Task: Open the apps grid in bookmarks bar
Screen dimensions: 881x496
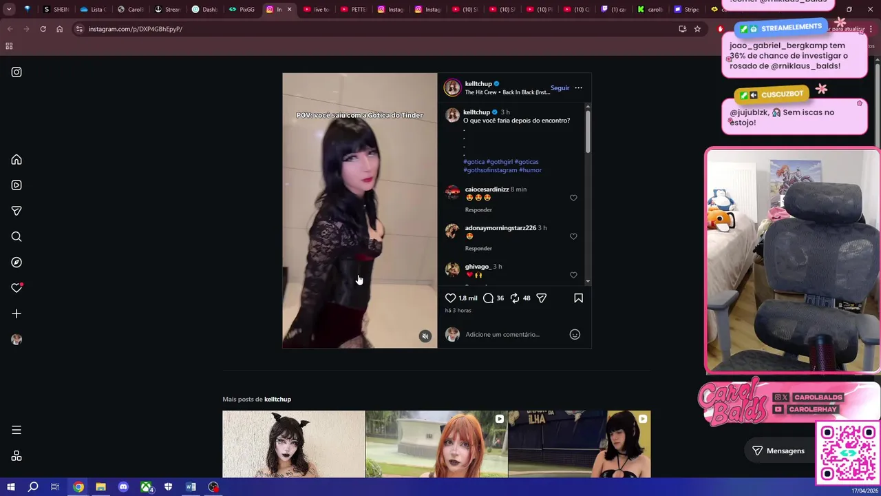Action: pos(9,46)
